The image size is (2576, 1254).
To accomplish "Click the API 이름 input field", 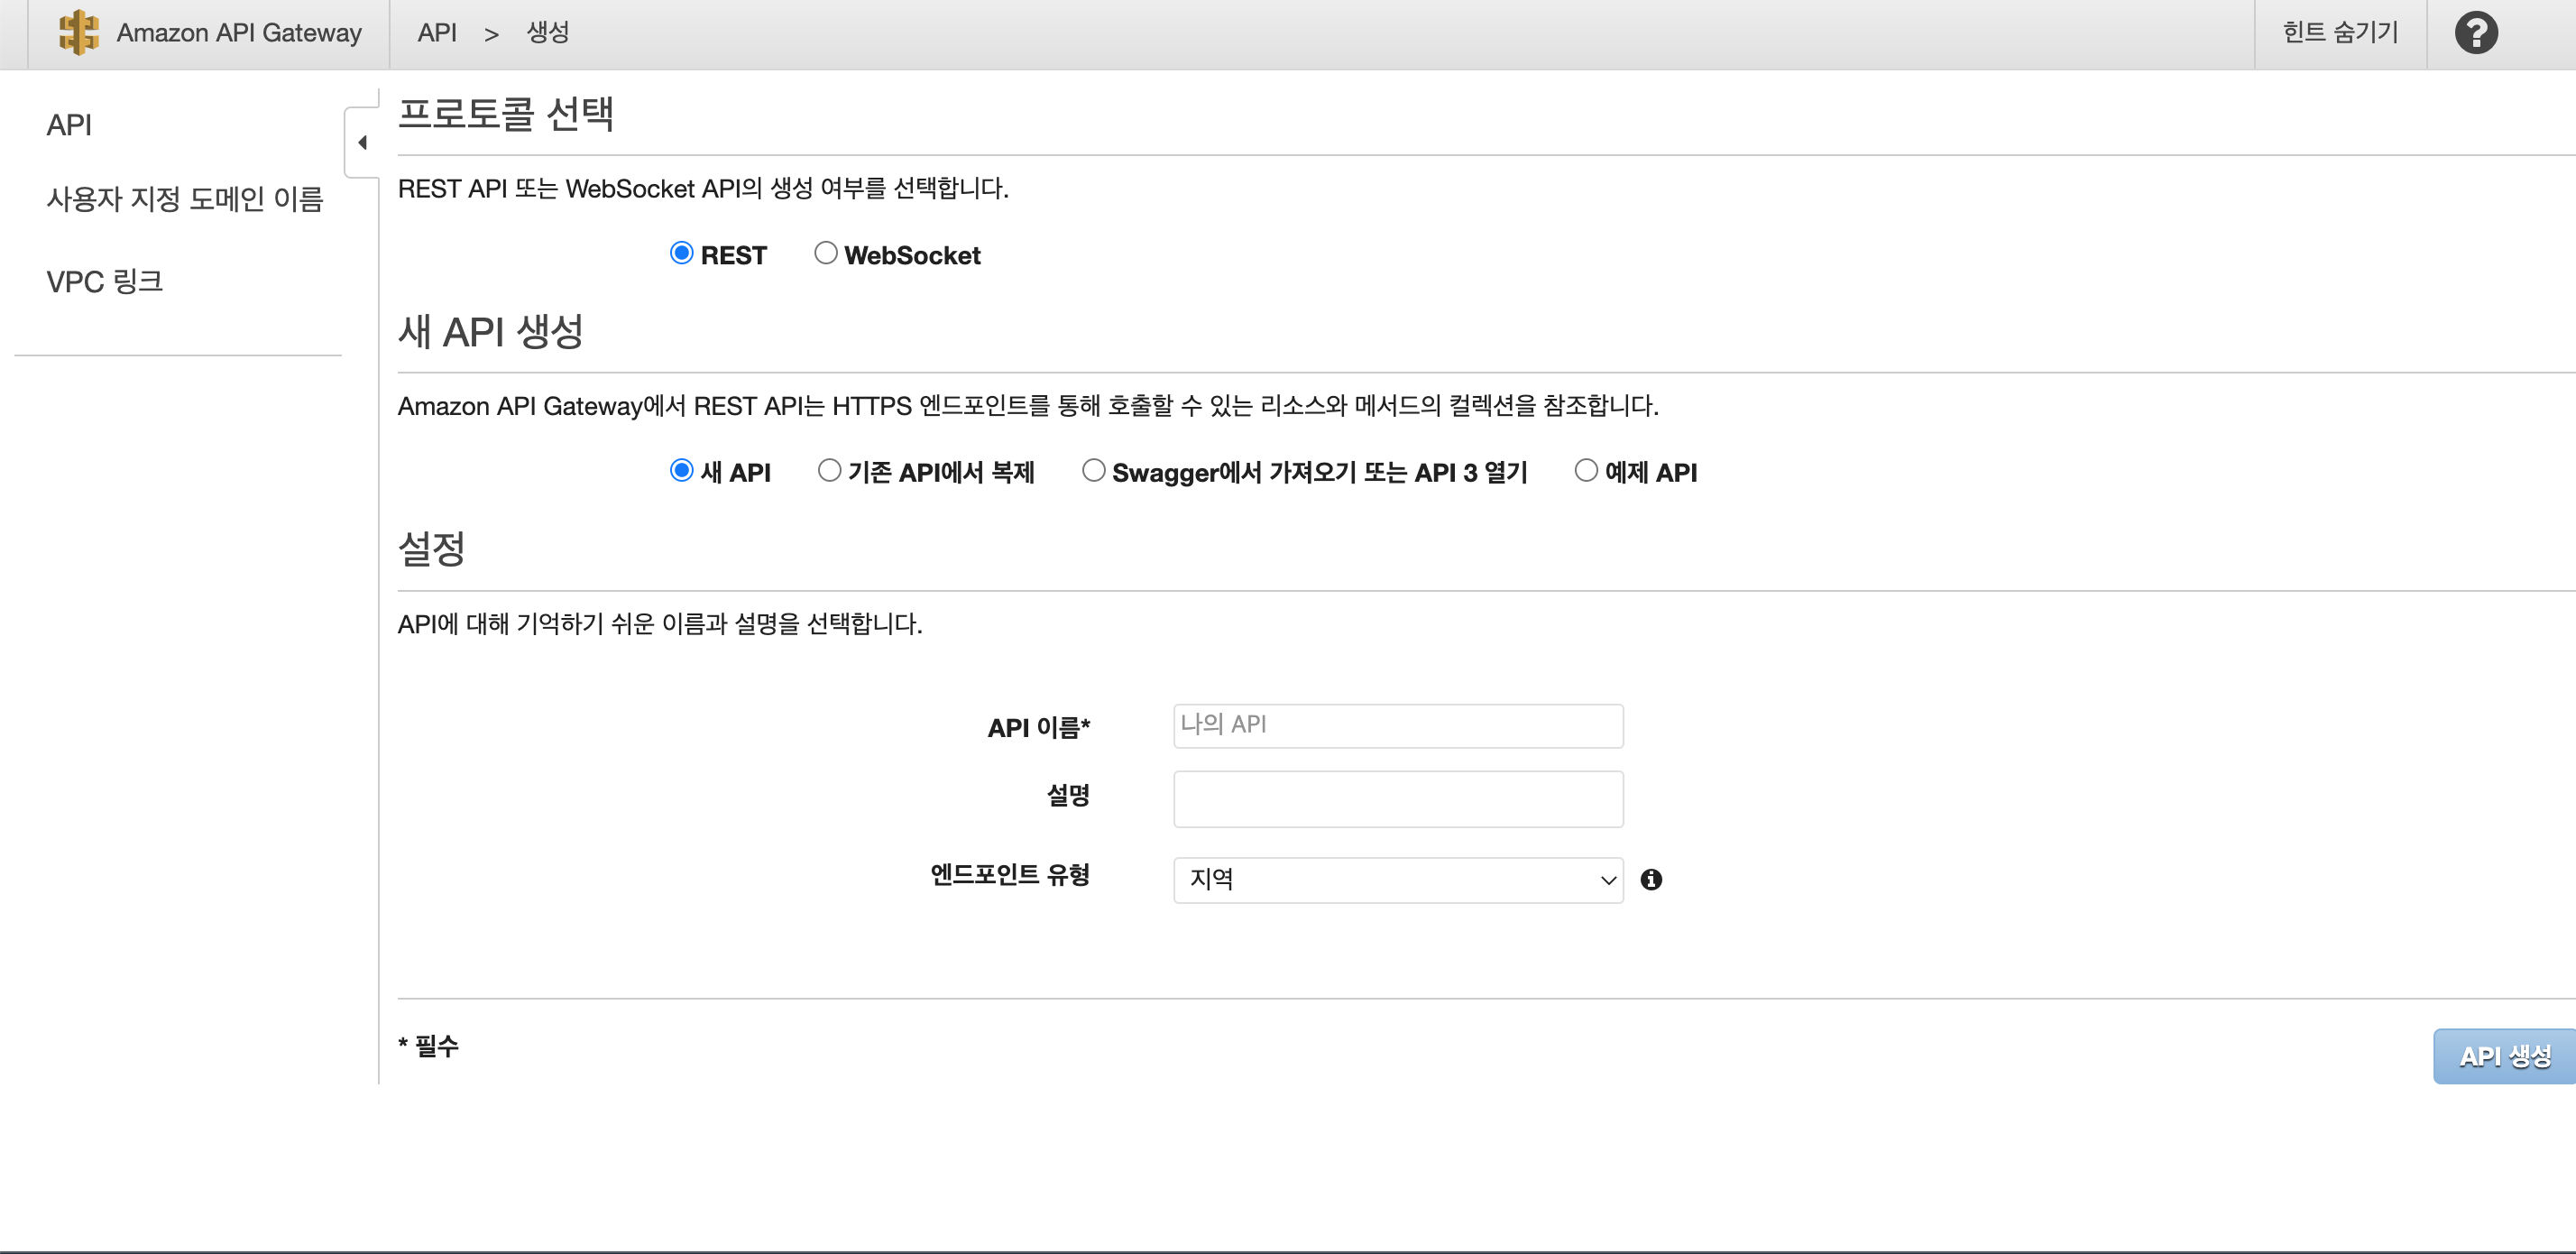I will (x=1398, y=725).
